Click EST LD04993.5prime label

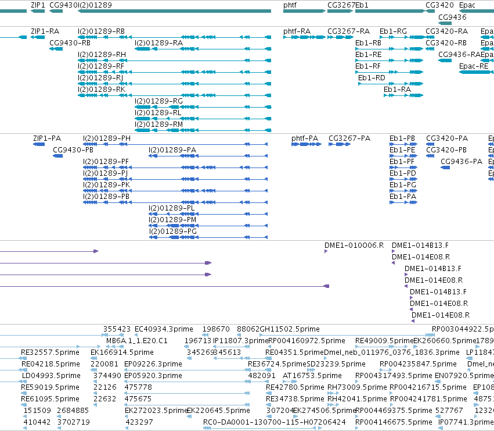[51, 376]
